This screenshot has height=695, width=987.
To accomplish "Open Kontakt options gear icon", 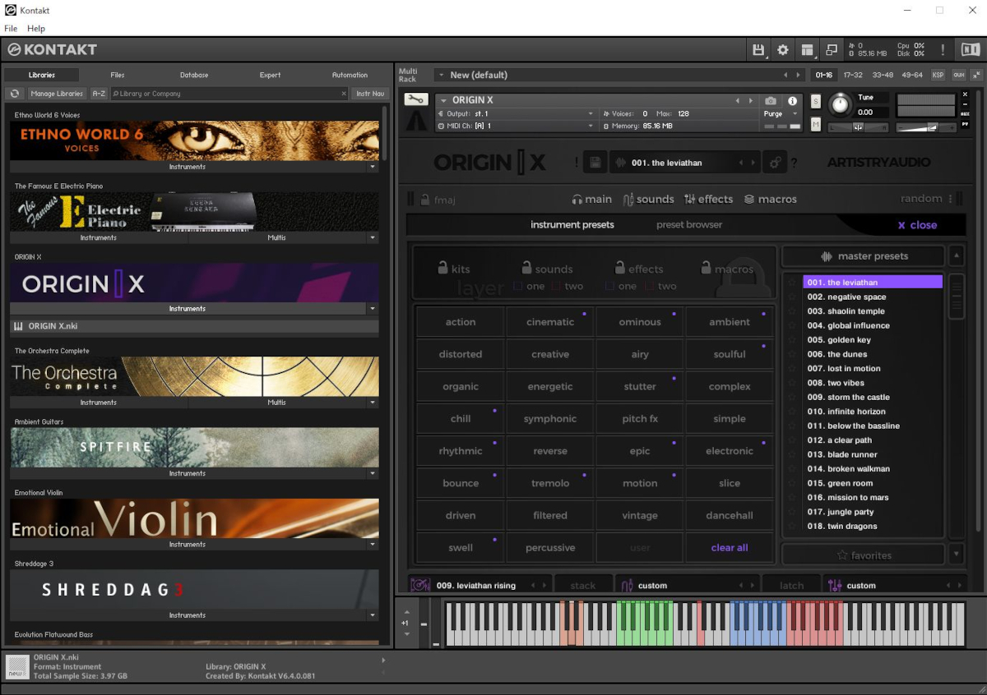I will [x=783, y=50].
